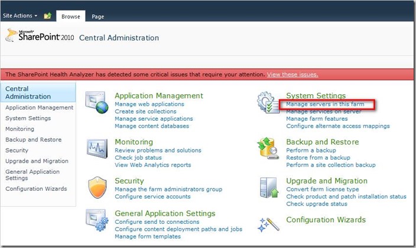Click the General Application Settings gears icon
Image resolution: width=416 pixels, height=248 pixels.
[97, 220]
